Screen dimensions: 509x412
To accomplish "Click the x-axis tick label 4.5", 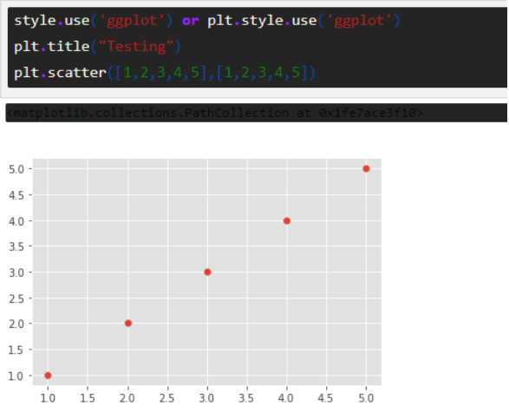I will point(325,398).
